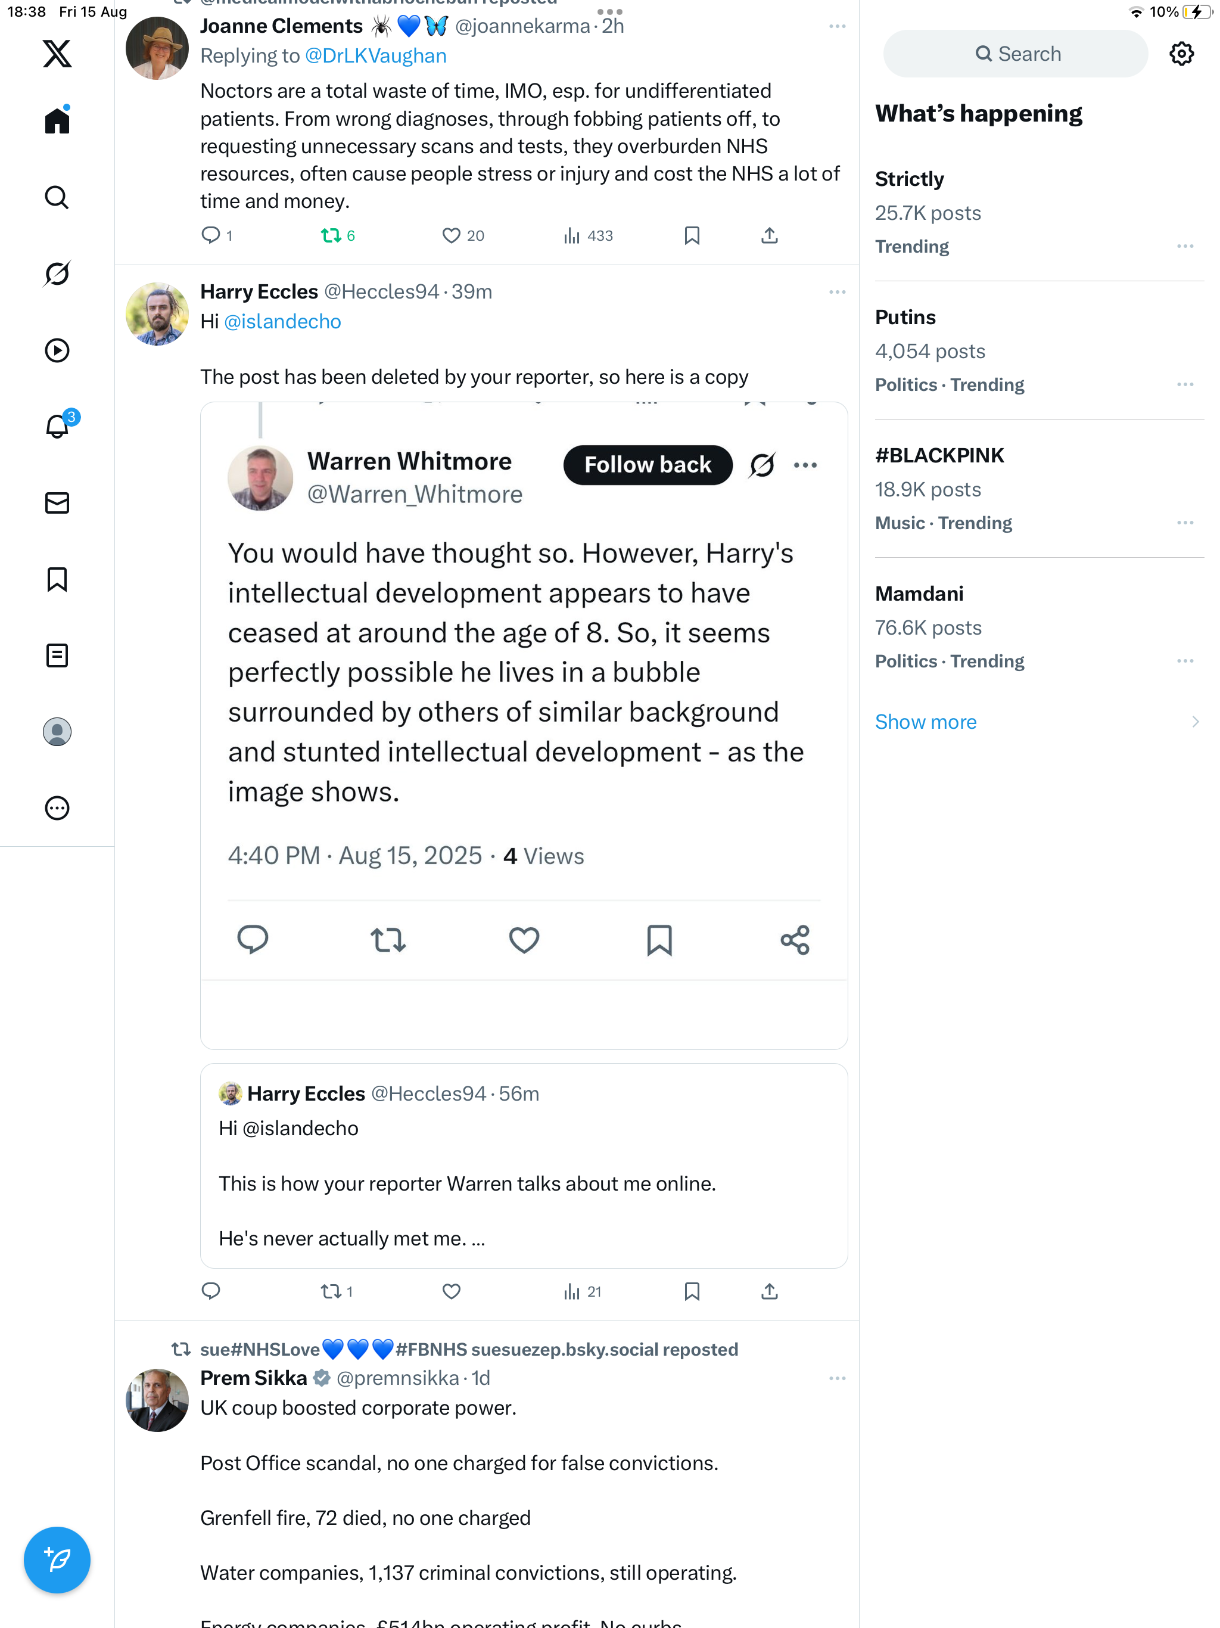Open Video tab play icon
The image size is (1220, 1628).
point(57,350)
